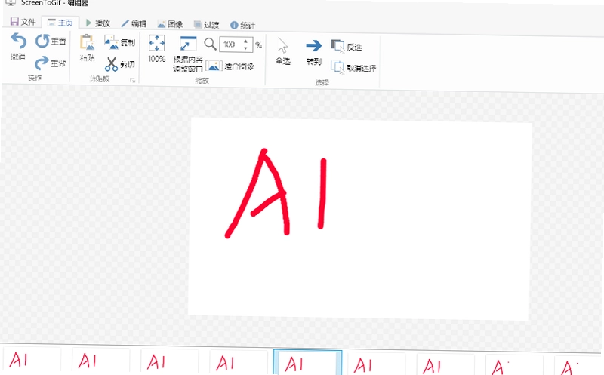
Task: Open the Transitions (过渡) tab
Action: tap(206, 25)
